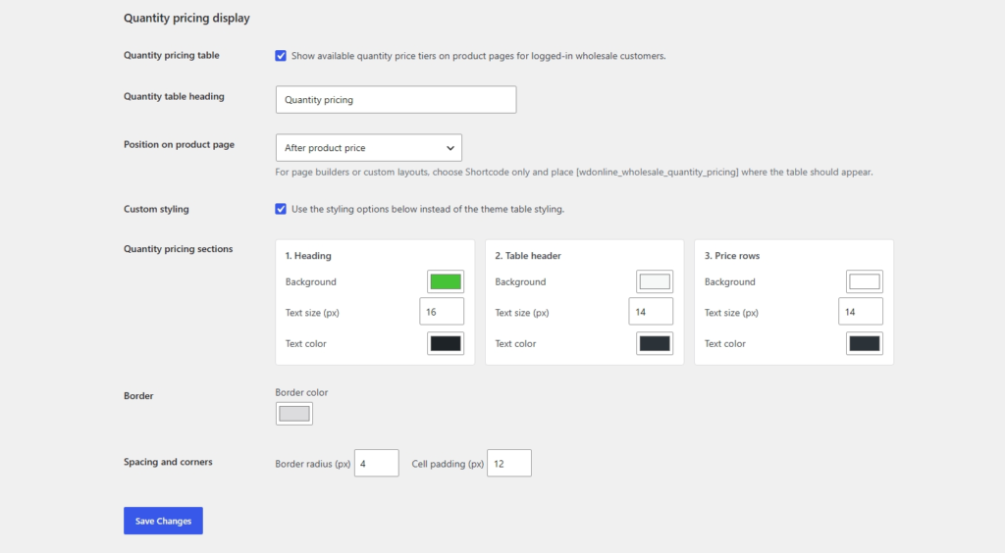
Task: Click the 'Spacing and corners' label
Action: click(168, 462)
